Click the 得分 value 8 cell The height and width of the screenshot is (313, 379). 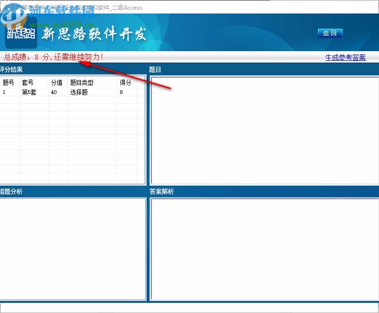pos(127,92)
